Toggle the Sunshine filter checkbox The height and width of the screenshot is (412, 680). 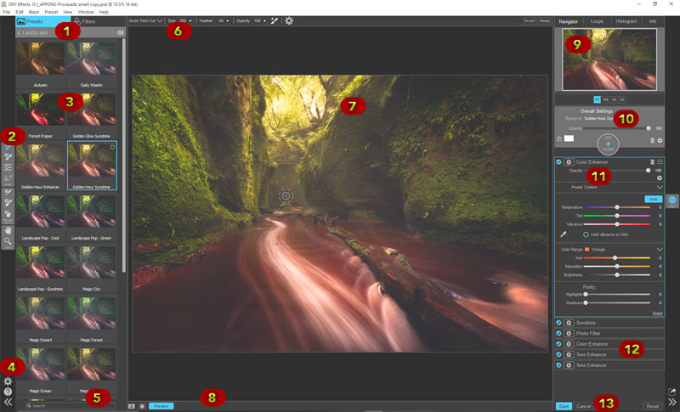coord(558,324)
